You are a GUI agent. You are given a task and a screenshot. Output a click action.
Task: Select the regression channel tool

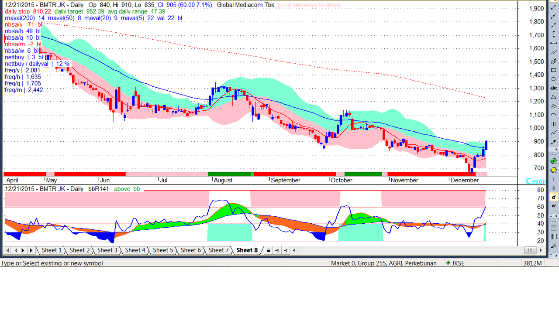click(553, 61)
